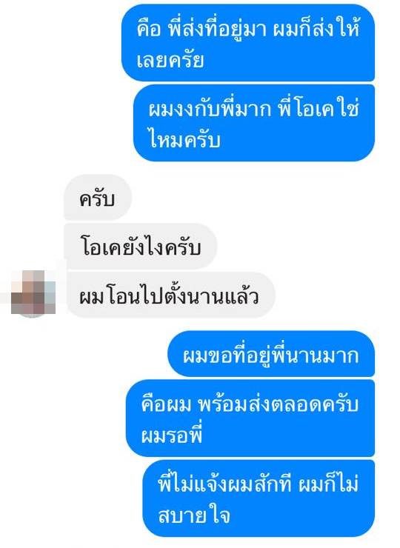
Task: Tap the bubble 'พี่ไม่แจ้งผมสักที ผมก็ไม่สบายใจ'
Action: click(259, 498)
